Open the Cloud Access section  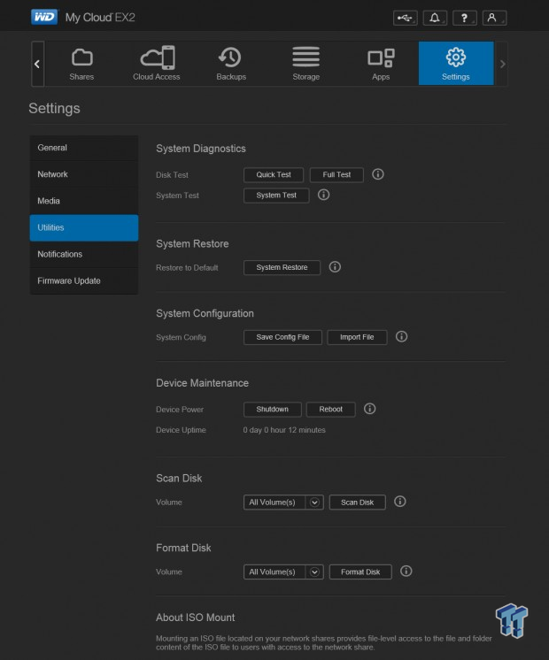(x=157, y=64)
